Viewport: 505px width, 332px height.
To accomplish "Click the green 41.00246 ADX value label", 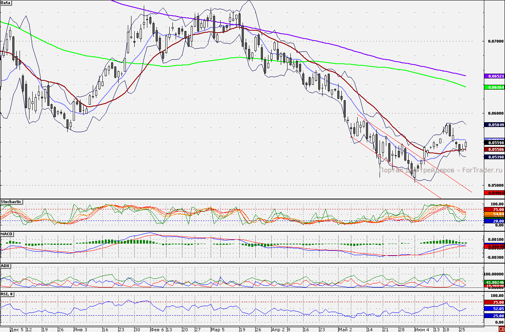I will tap(494, 282).
